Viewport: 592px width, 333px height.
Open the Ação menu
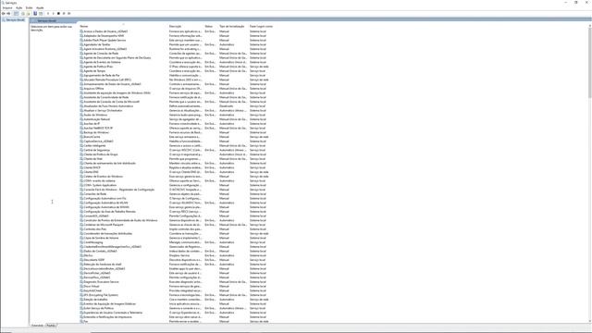pyautogui.click(x=18, y=8)
